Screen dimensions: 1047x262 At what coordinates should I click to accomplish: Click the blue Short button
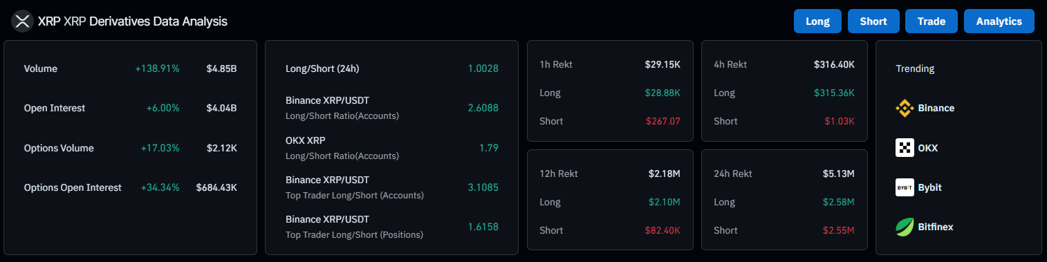[873, 21]
